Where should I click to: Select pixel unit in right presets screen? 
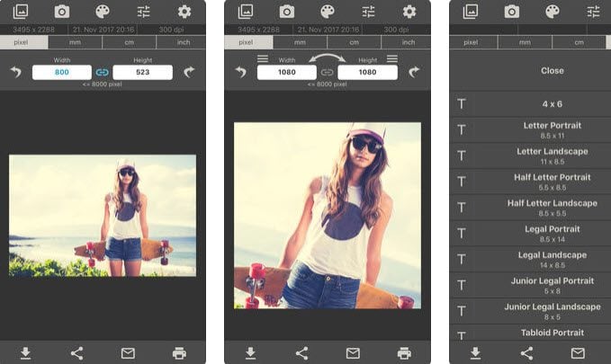coord(473,42)
